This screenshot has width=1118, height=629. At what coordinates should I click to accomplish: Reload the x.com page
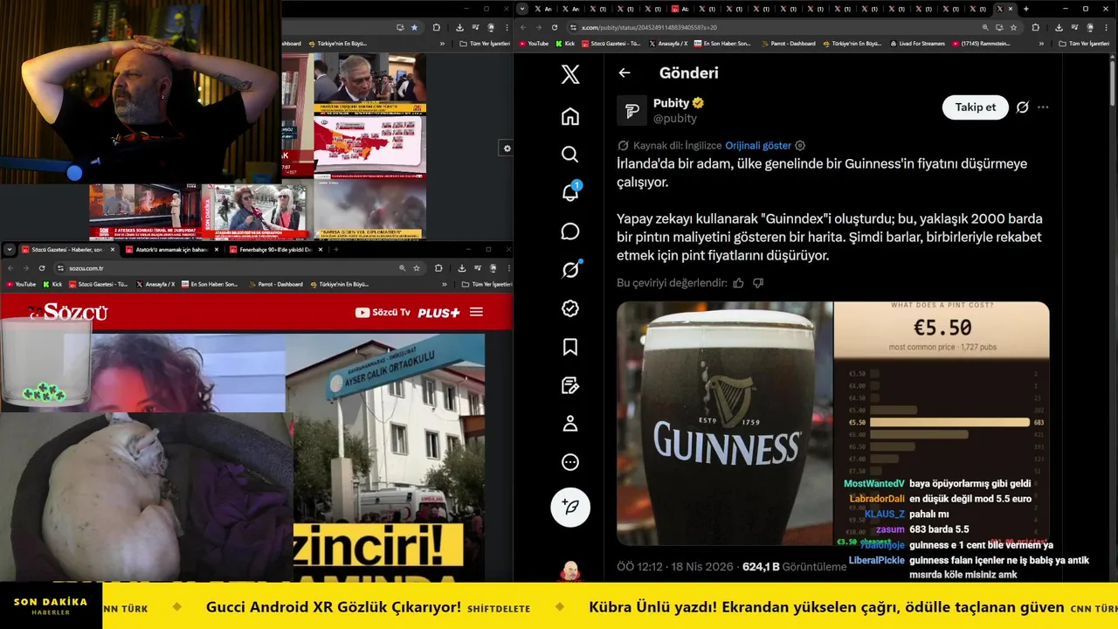(554, 27)
